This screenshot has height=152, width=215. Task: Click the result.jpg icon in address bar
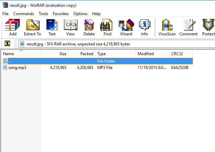pos(22,44)
